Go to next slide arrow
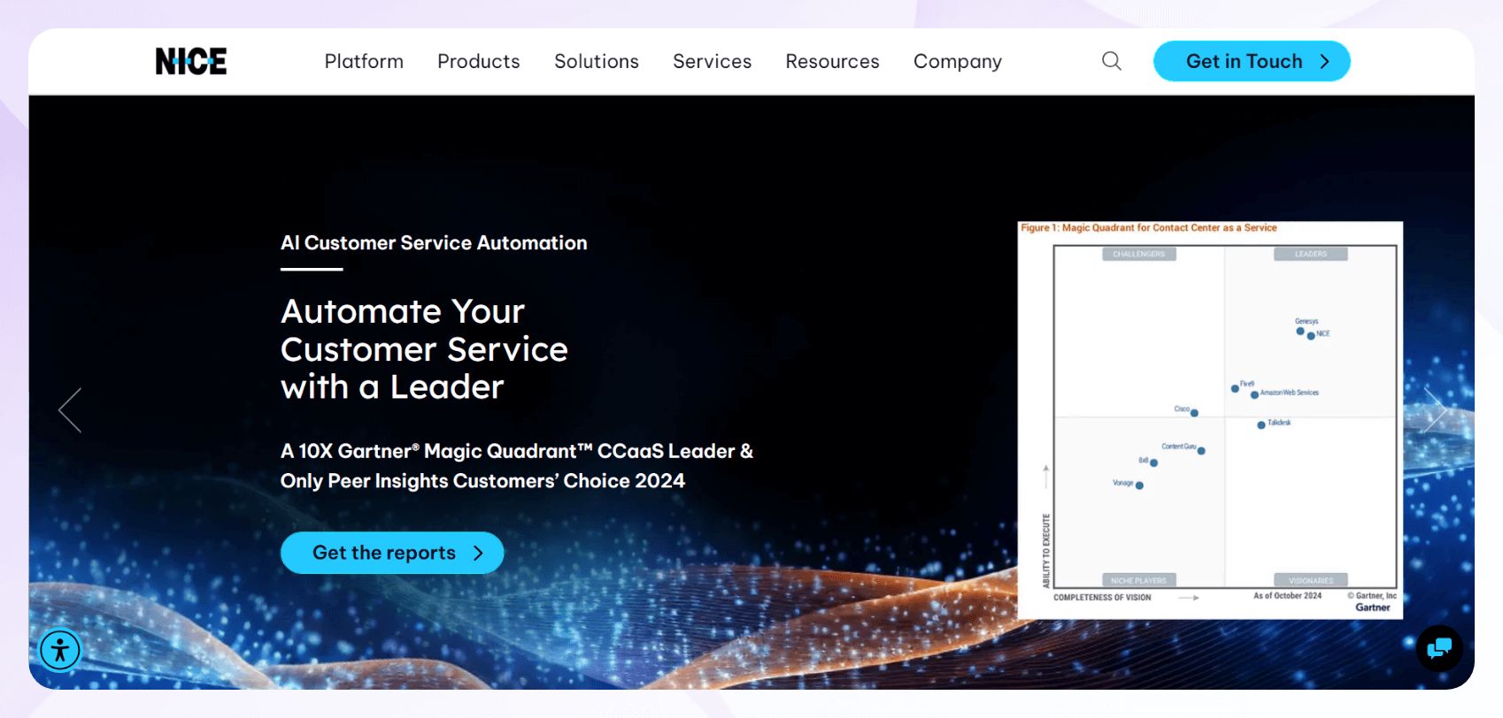The height and width of the screenshot is (718, 1503). coord(1435,410)
